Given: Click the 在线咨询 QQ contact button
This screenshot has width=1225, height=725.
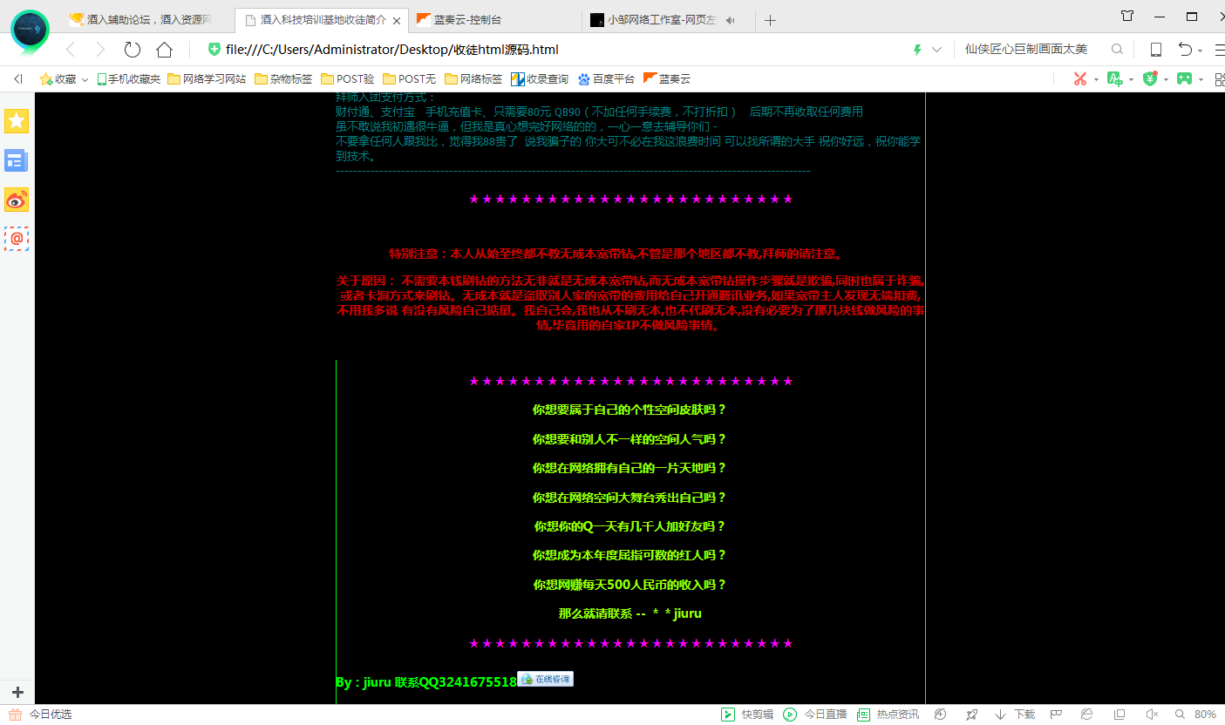Looking at the screenshot, I should 546,679.
